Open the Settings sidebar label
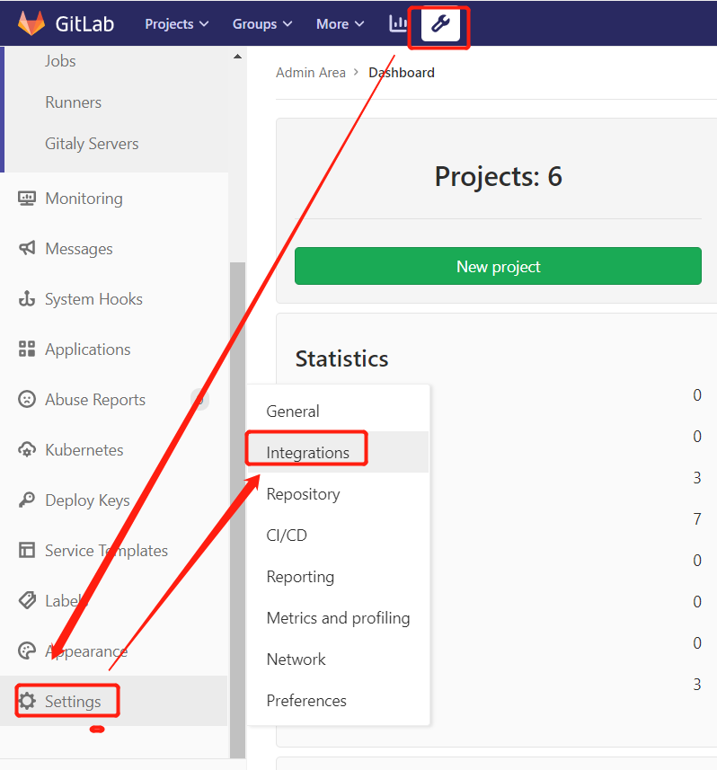Screen dimensions: 717x770 [73, 701]
